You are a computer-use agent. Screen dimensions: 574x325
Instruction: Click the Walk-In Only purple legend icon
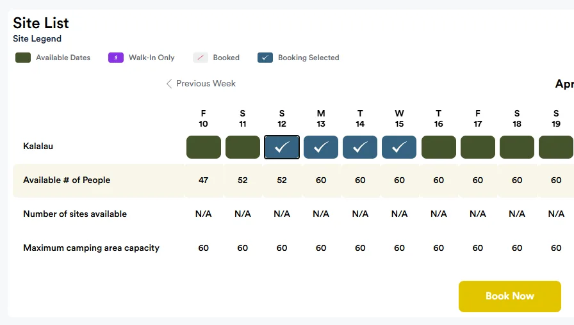[115, 58]
